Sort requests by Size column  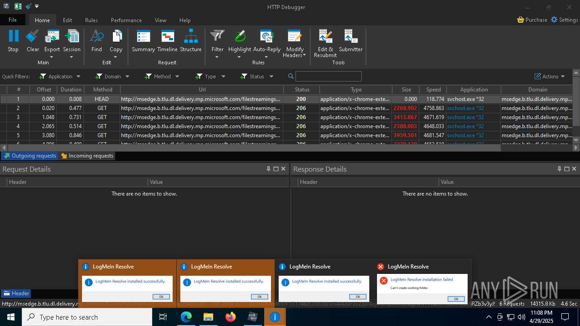(406, 90)
